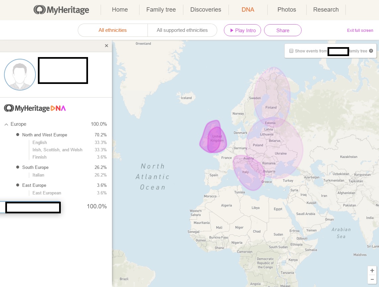Collapse the Europe ethnicity group
The height and width of the screenshot is (287, 379).
(x=6, y=124)
